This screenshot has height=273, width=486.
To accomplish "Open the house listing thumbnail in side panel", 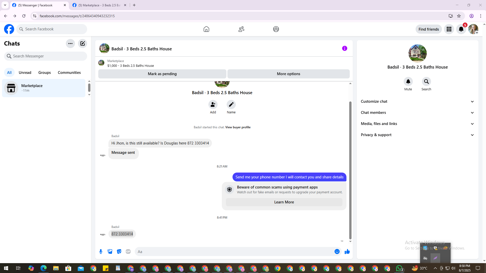I will (418, 53).
